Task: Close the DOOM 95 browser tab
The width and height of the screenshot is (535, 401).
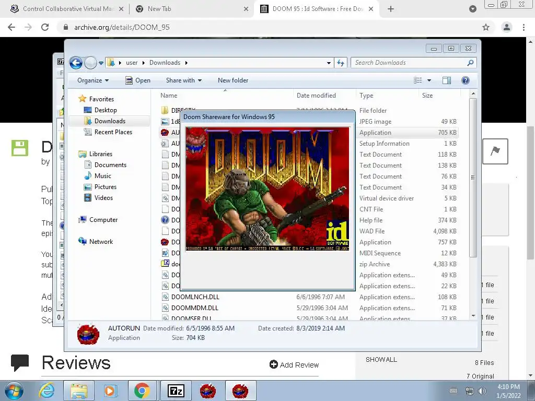Action: click(x=371, y=9)
